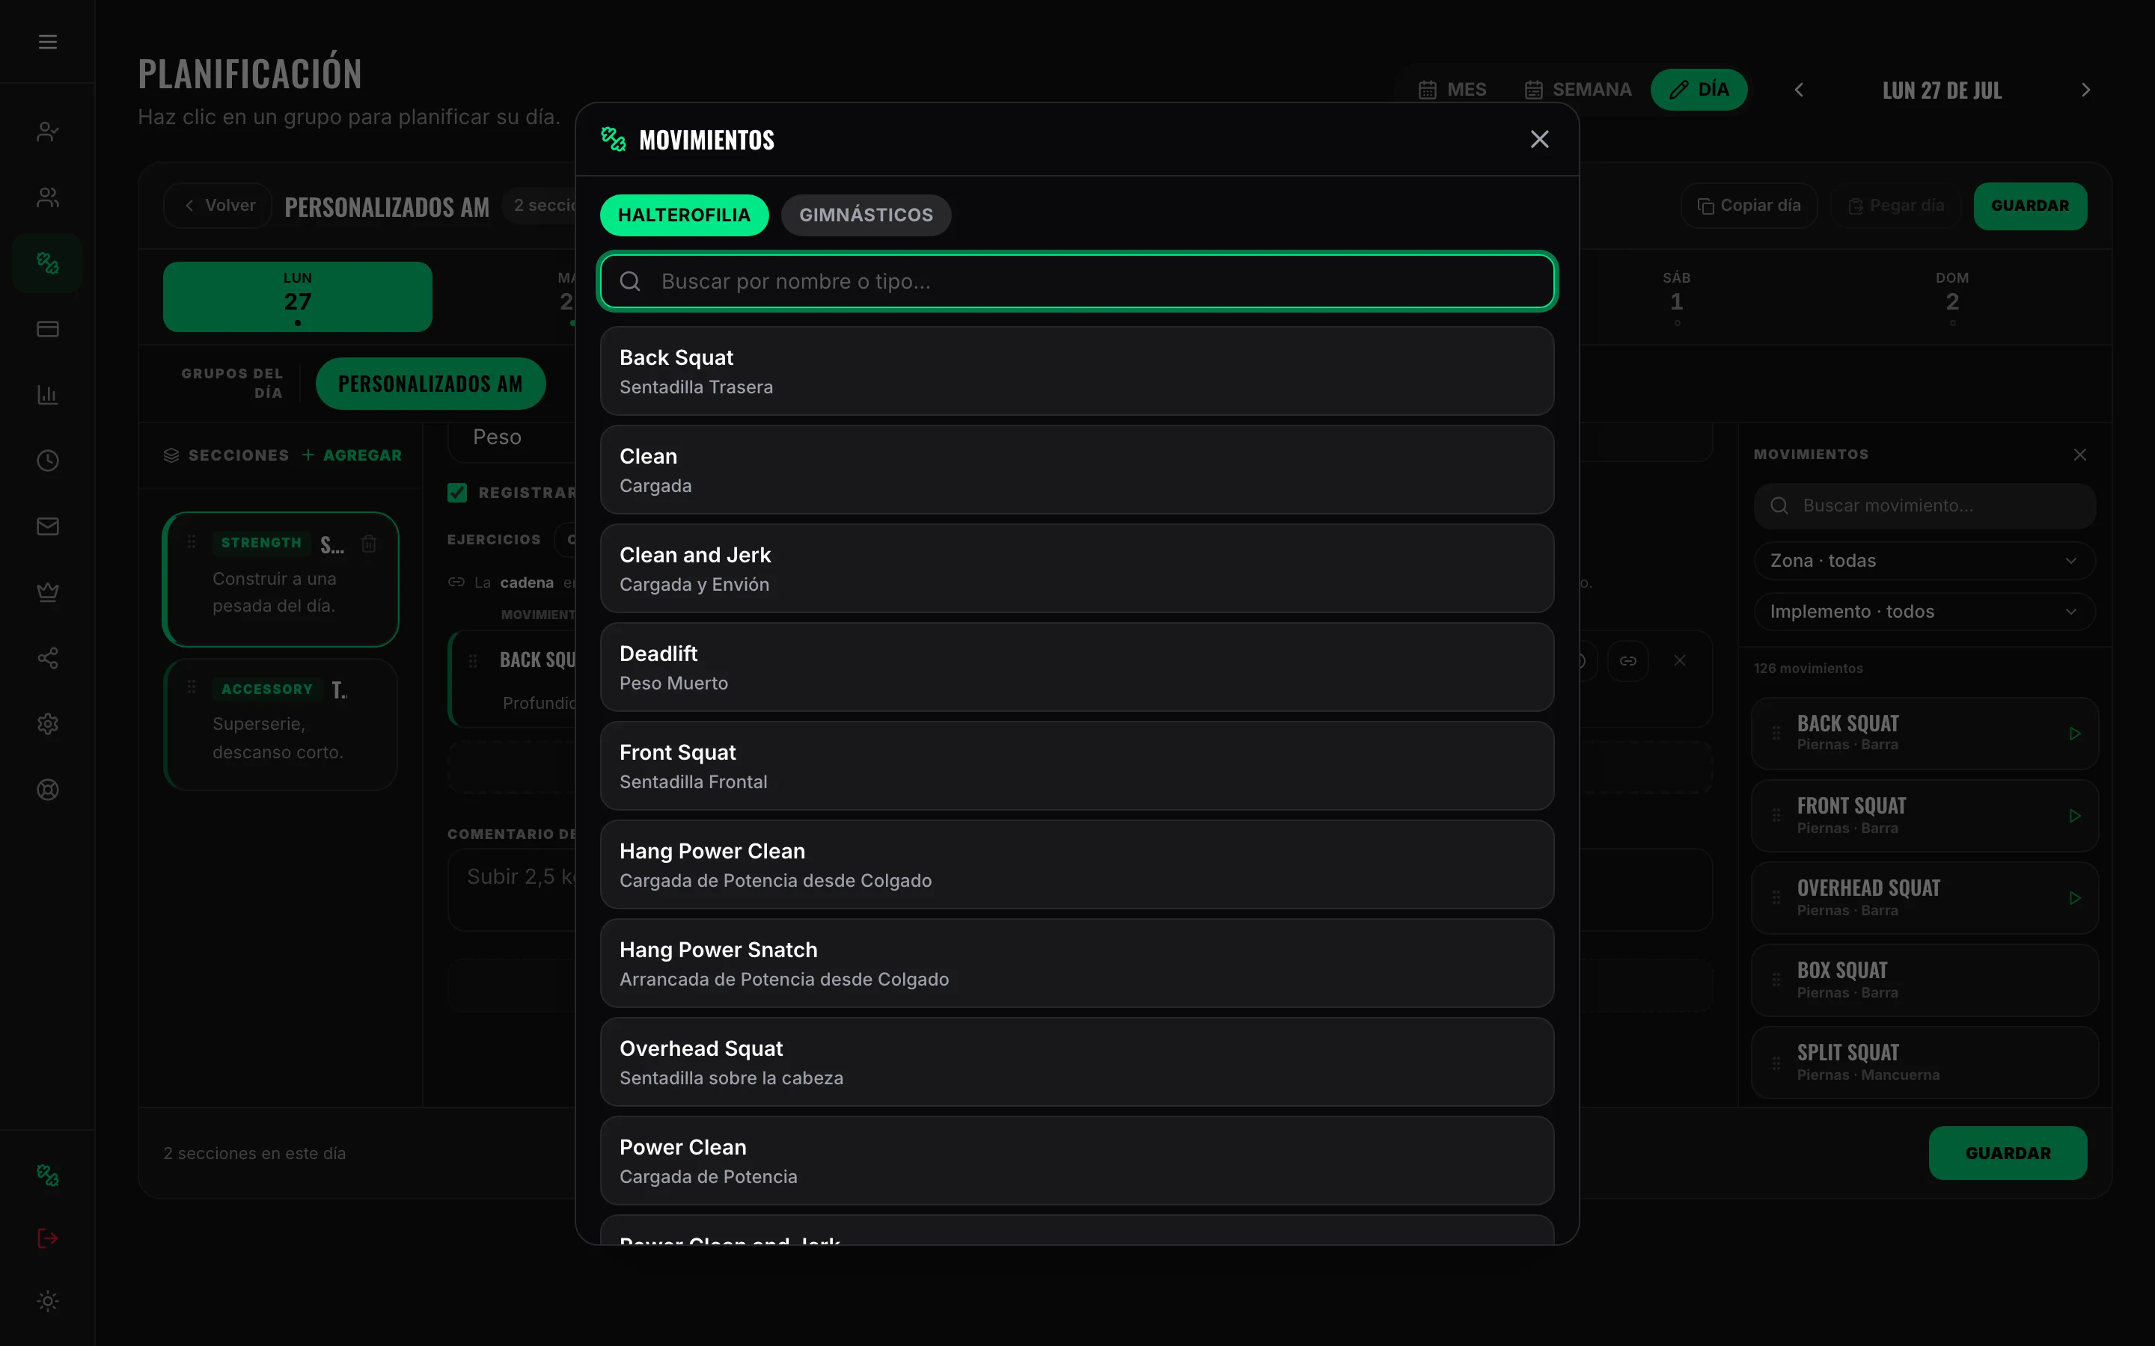Switch to the Gimnásticos tab
The height and width of the screenshot is (1346, 2155).
click(866, 215)
